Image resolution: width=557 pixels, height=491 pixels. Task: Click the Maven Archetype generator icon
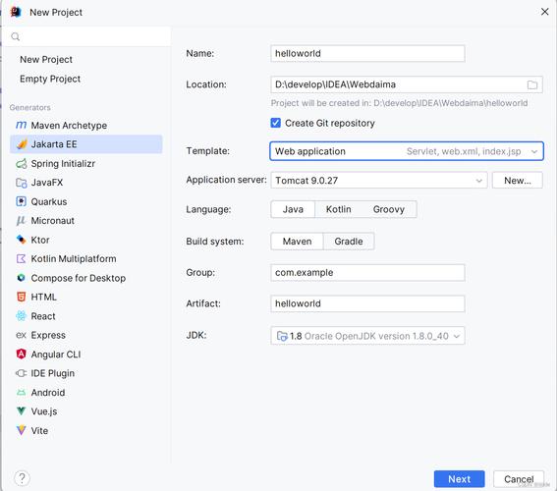(x=22, y=125)
